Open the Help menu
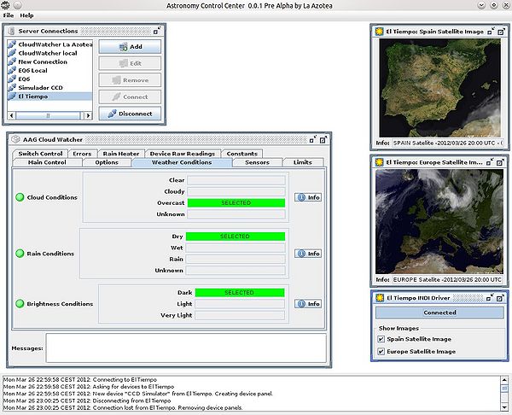The height and width of the screenshot is (415, 512). point(26,15)
